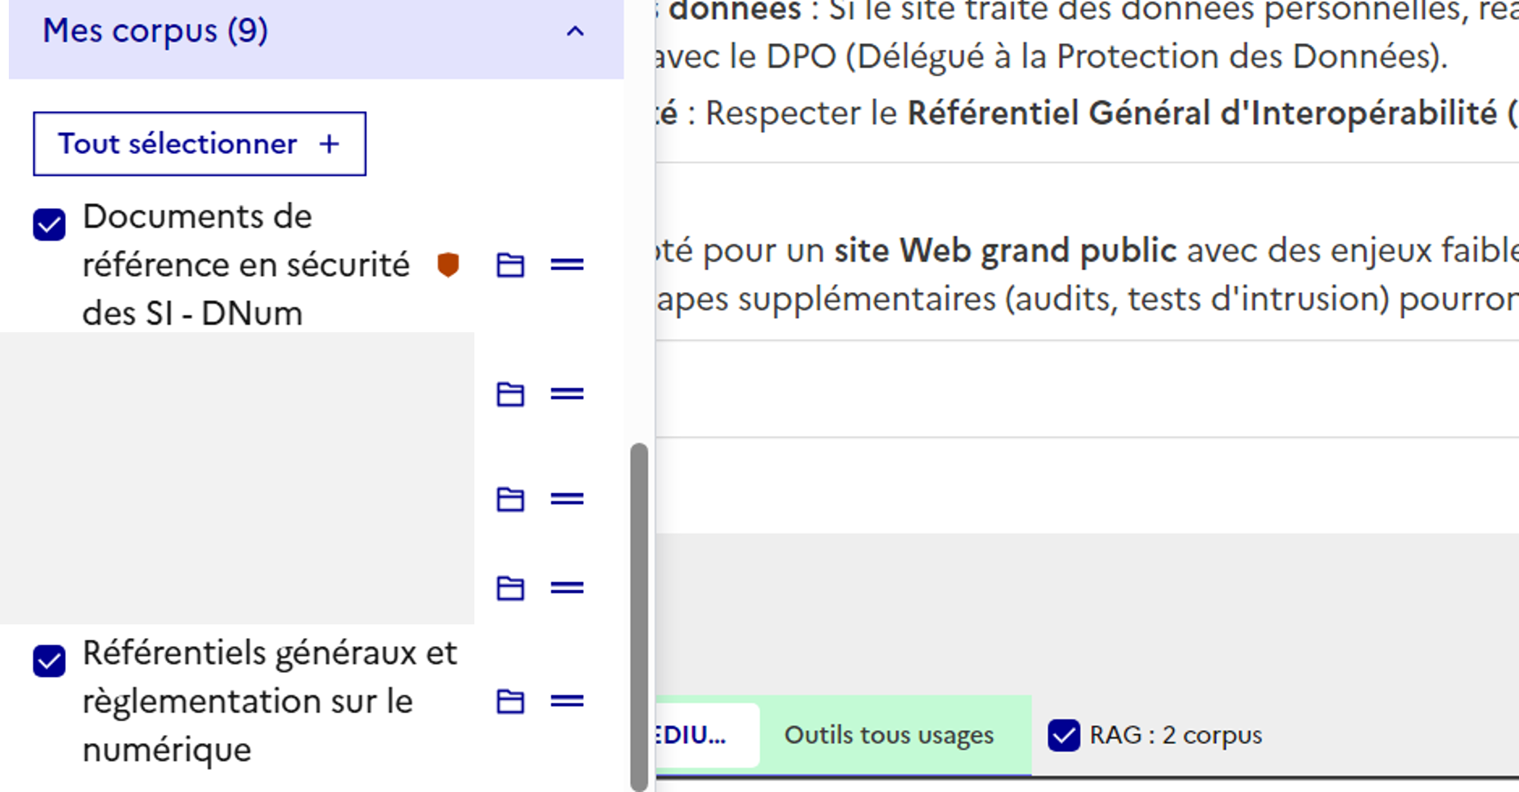
Task: Toggle the RAG : 2 corpus checkbox
Action: [x=1064, y=736]
